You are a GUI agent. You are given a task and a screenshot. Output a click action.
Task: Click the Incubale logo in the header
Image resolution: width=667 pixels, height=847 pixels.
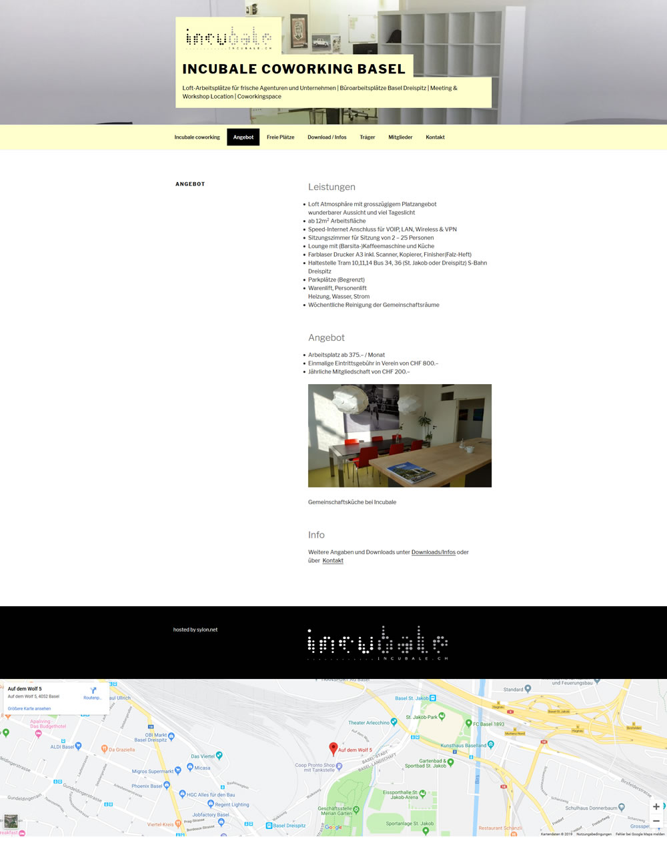click(229, 39)
